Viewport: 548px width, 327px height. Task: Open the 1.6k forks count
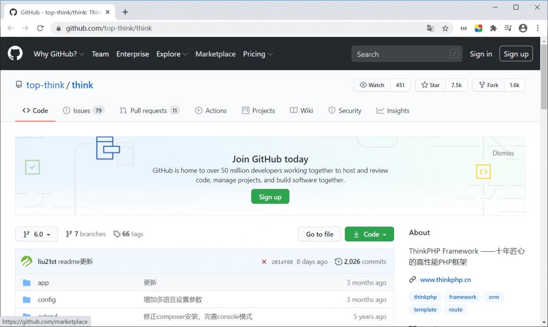(x=515, y=85)
